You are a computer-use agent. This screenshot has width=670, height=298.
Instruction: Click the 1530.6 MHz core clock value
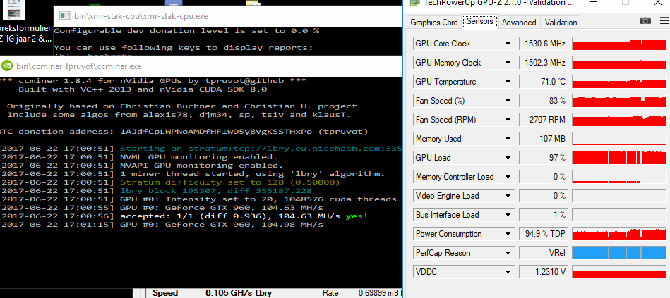pos(543,44)
